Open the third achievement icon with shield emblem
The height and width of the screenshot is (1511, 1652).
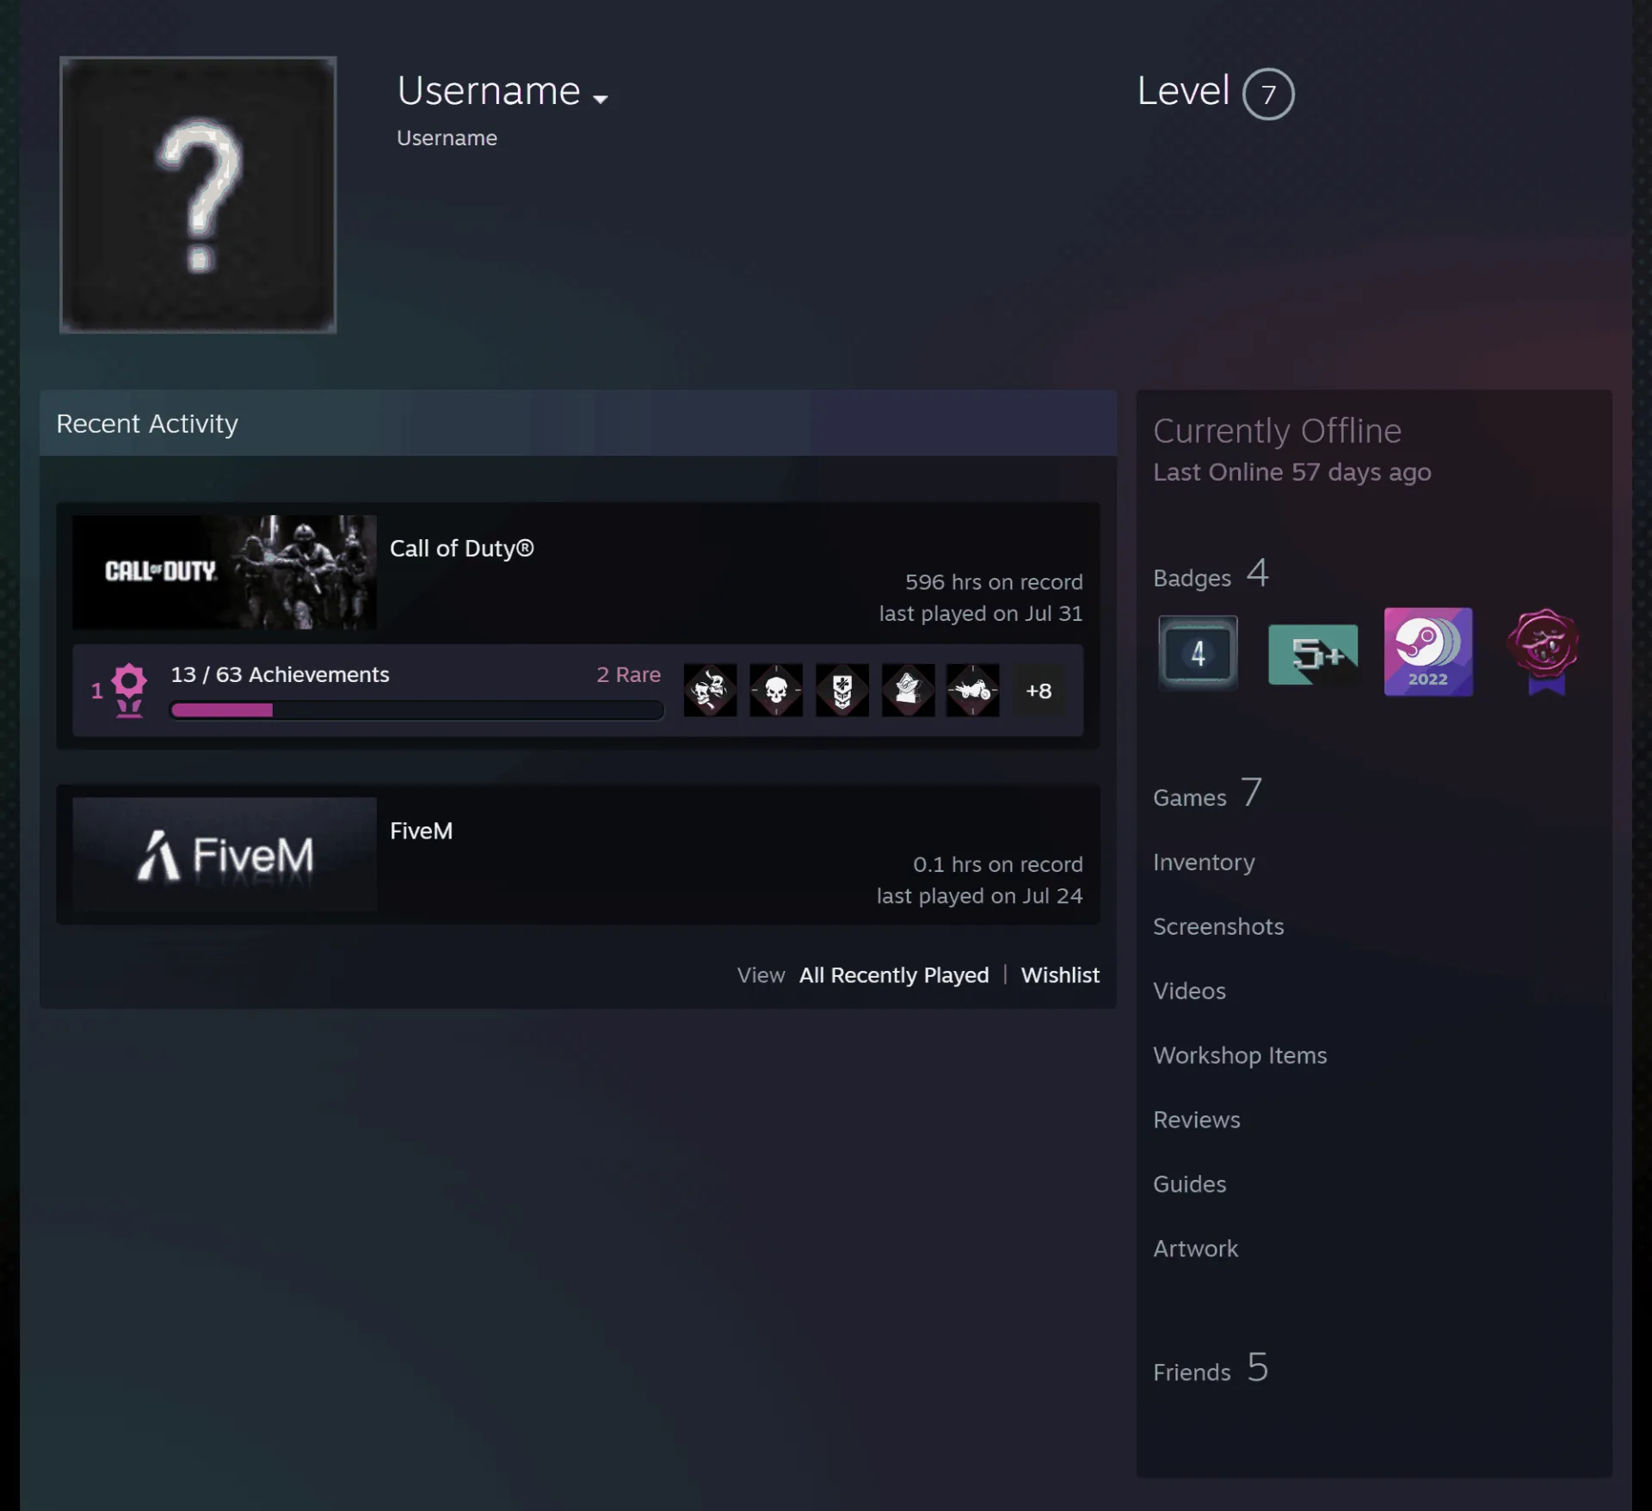point(842,690)
